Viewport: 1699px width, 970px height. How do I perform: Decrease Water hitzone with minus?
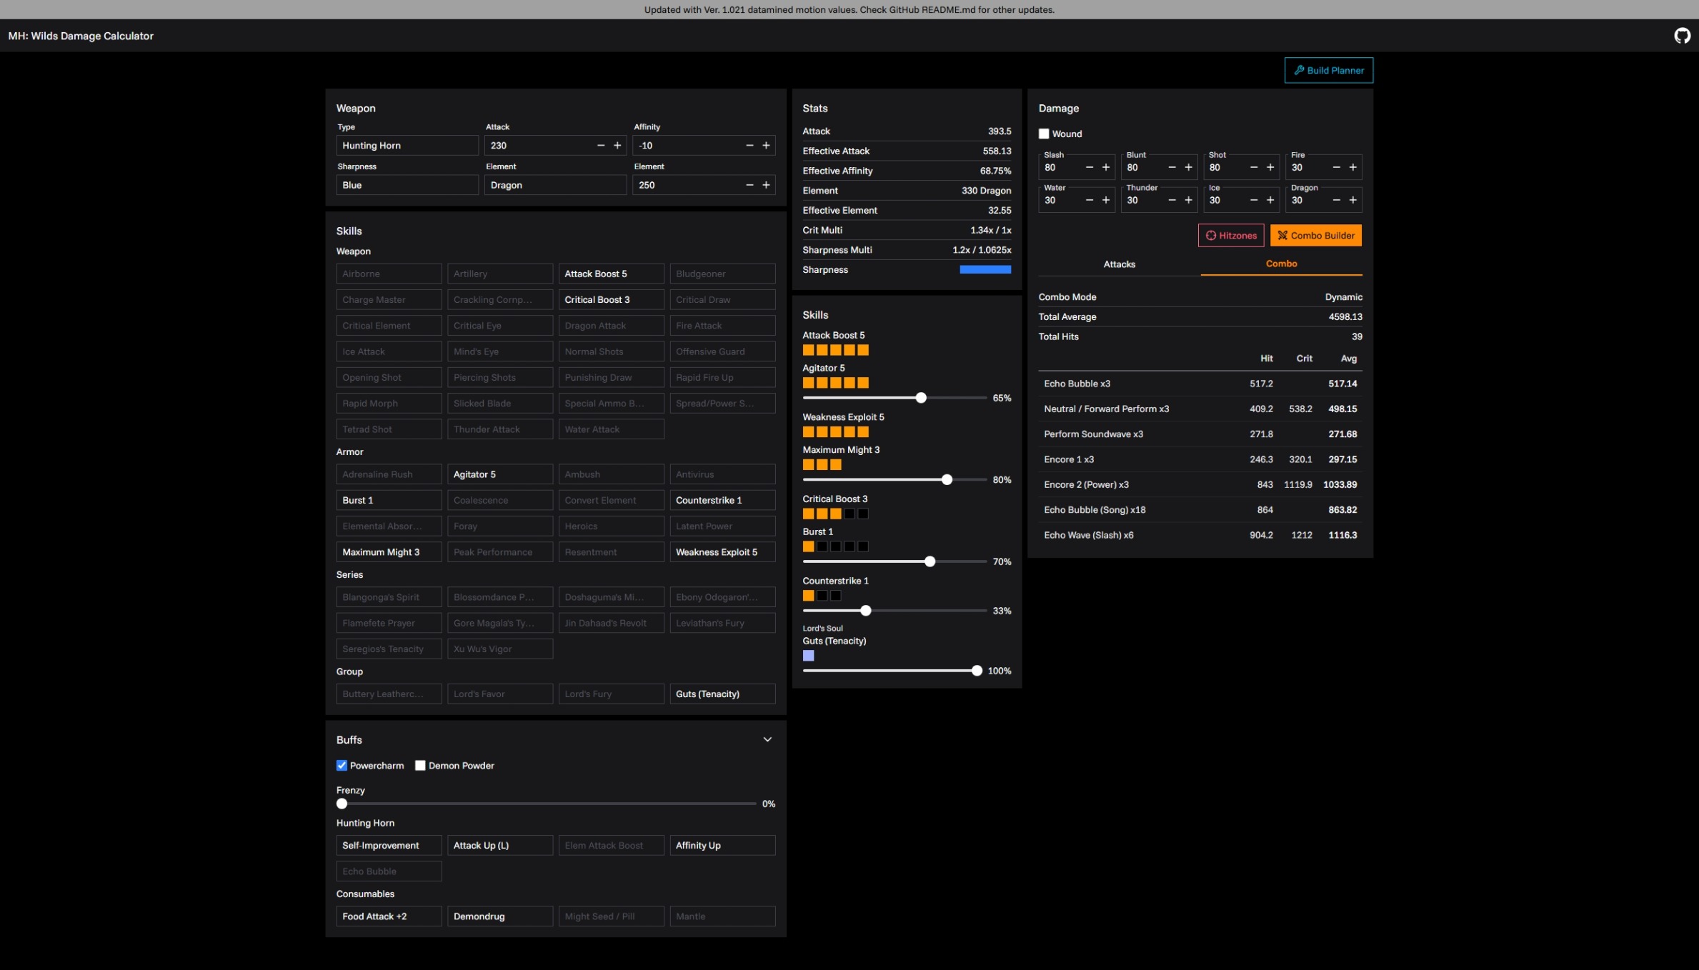pyautogui.click(x=1090, y=200)
